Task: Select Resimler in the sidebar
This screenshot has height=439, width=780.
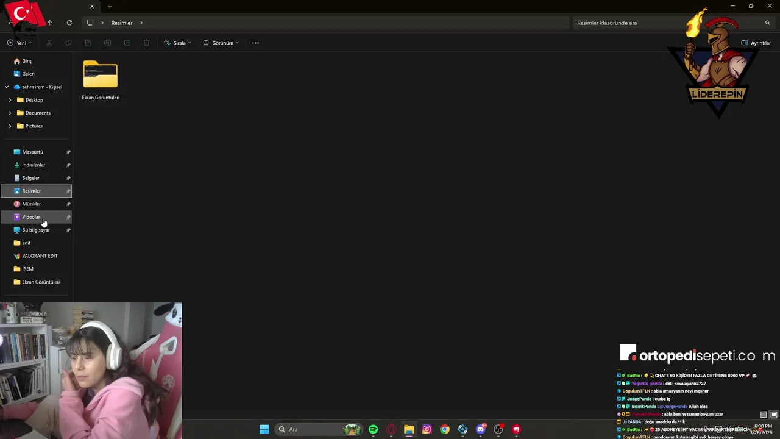Action: [x=37, y=191]
